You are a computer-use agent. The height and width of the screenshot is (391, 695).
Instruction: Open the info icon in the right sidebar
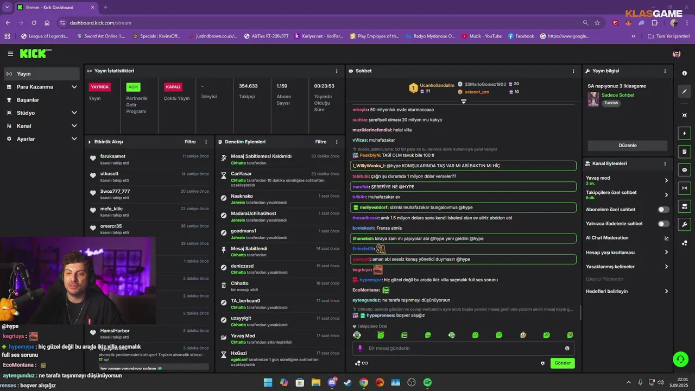[684, 73]
